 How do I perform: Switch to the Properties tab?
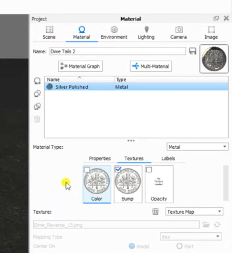pos(99,159)
